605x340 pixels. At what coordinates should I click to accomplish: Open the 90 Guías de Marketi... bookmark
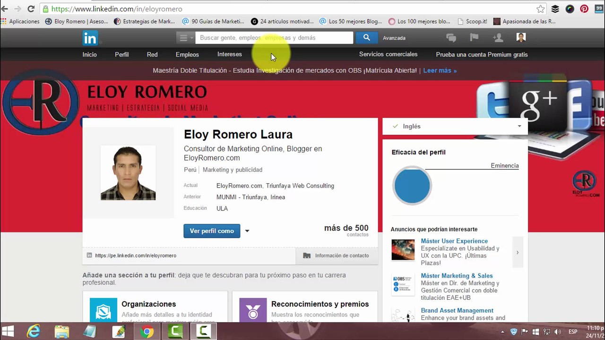(x=213, y=21)
